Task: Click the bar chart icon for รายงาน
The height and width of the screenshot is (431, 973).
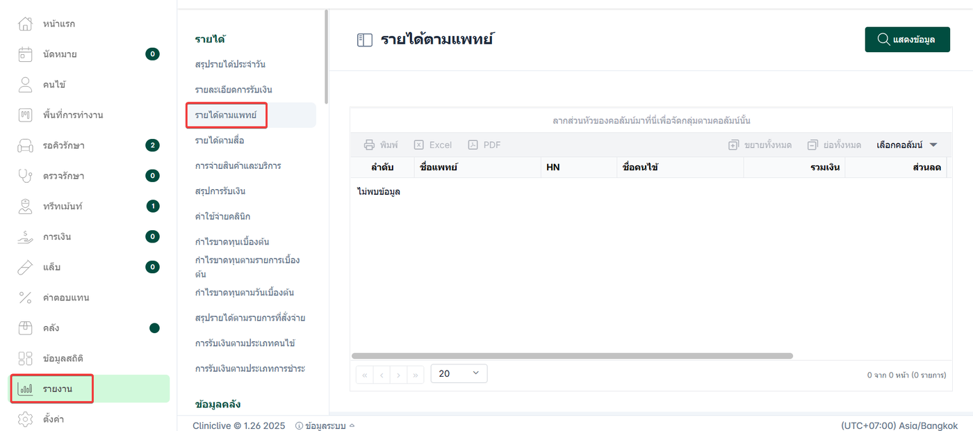Action: click(25, 389)
